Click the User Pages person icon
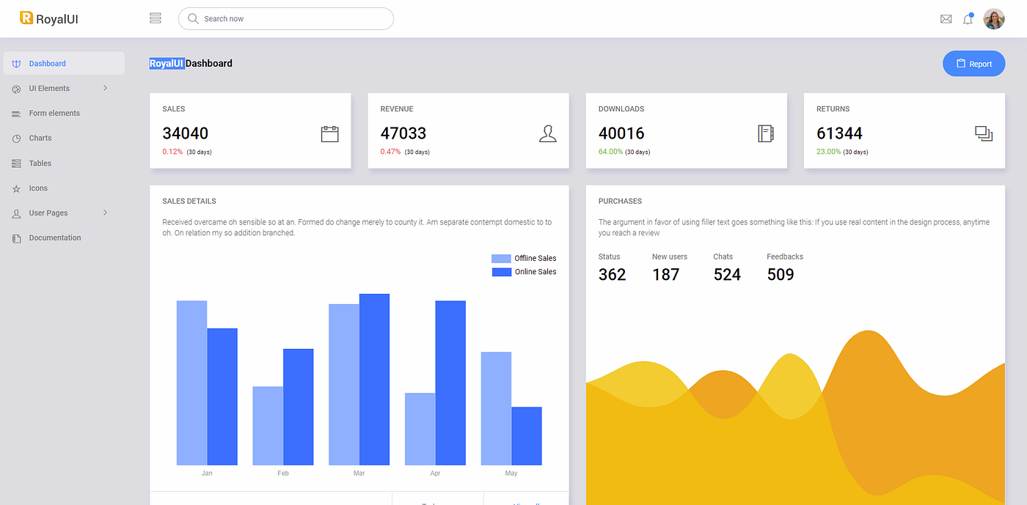 coord(16,213)
